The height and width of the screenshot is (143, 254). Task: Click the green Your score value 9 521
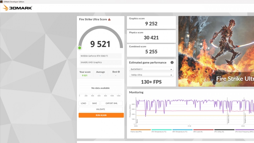coord(85,75)
